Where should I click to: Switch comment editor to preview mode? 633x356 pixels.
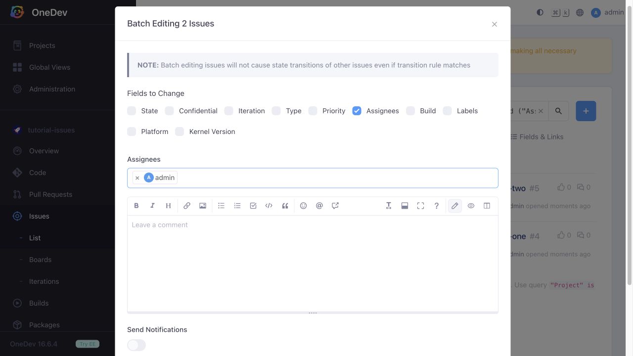tap(471, 206)
